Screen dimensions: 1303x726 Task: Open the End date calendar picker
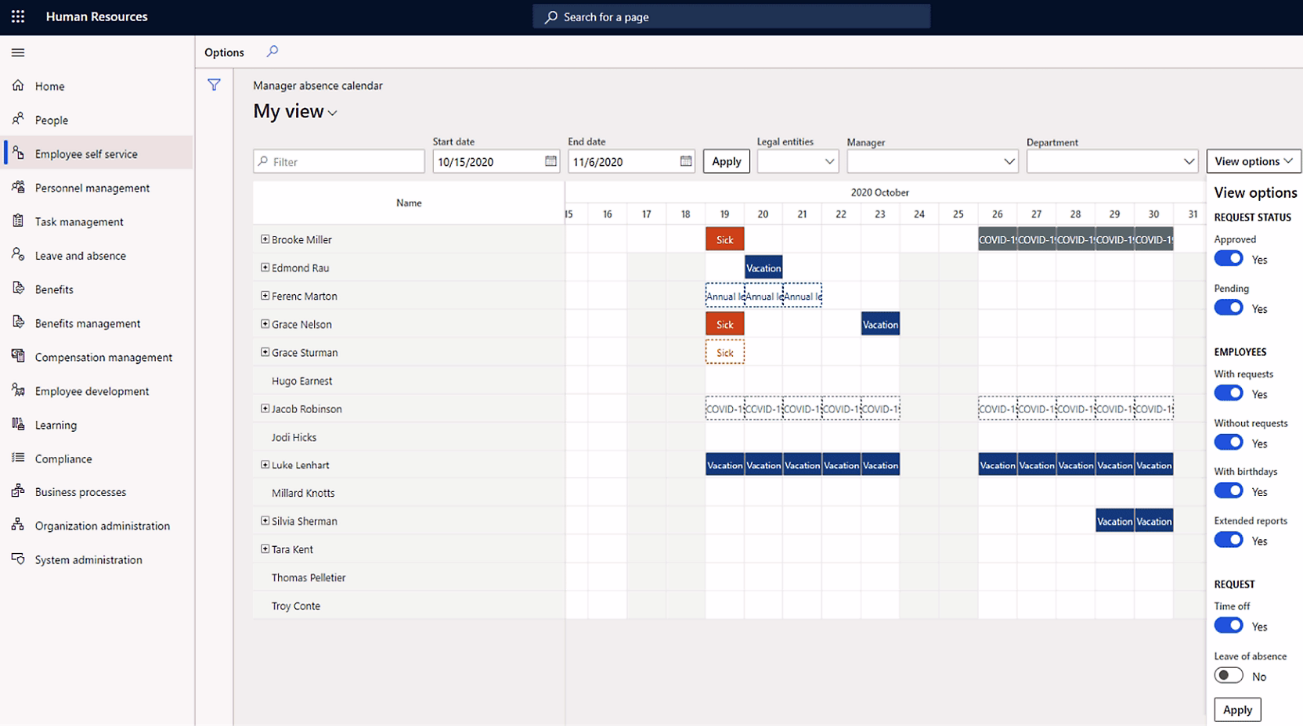pyautogui.click(x=686, y=161)
